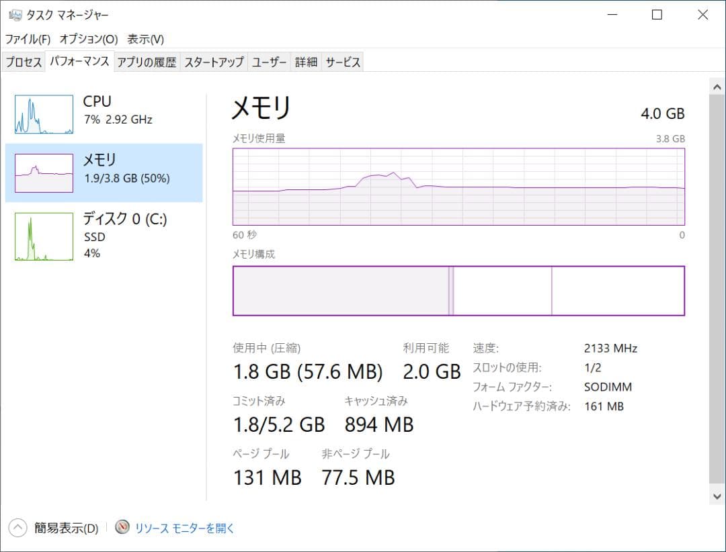Screen dimensions: 726x552
Task: Open リソース モニターを開く link
Action: pos(183,528)
